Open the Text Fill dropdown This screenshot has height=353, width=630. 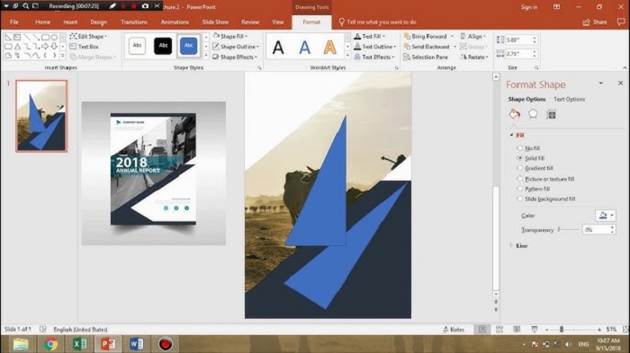click(x=369, y=36)
